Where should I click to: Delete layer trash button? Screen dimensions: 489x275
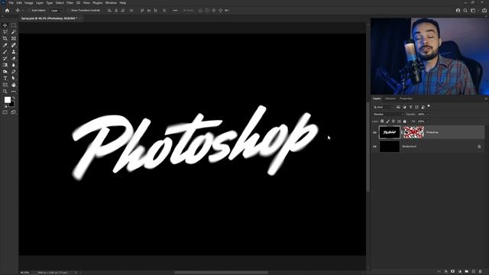(x=481, y=272)
